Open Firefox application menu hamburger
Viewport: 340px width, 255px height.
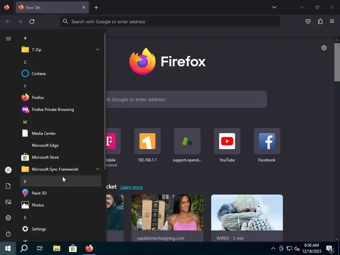[x=332, y=21]
